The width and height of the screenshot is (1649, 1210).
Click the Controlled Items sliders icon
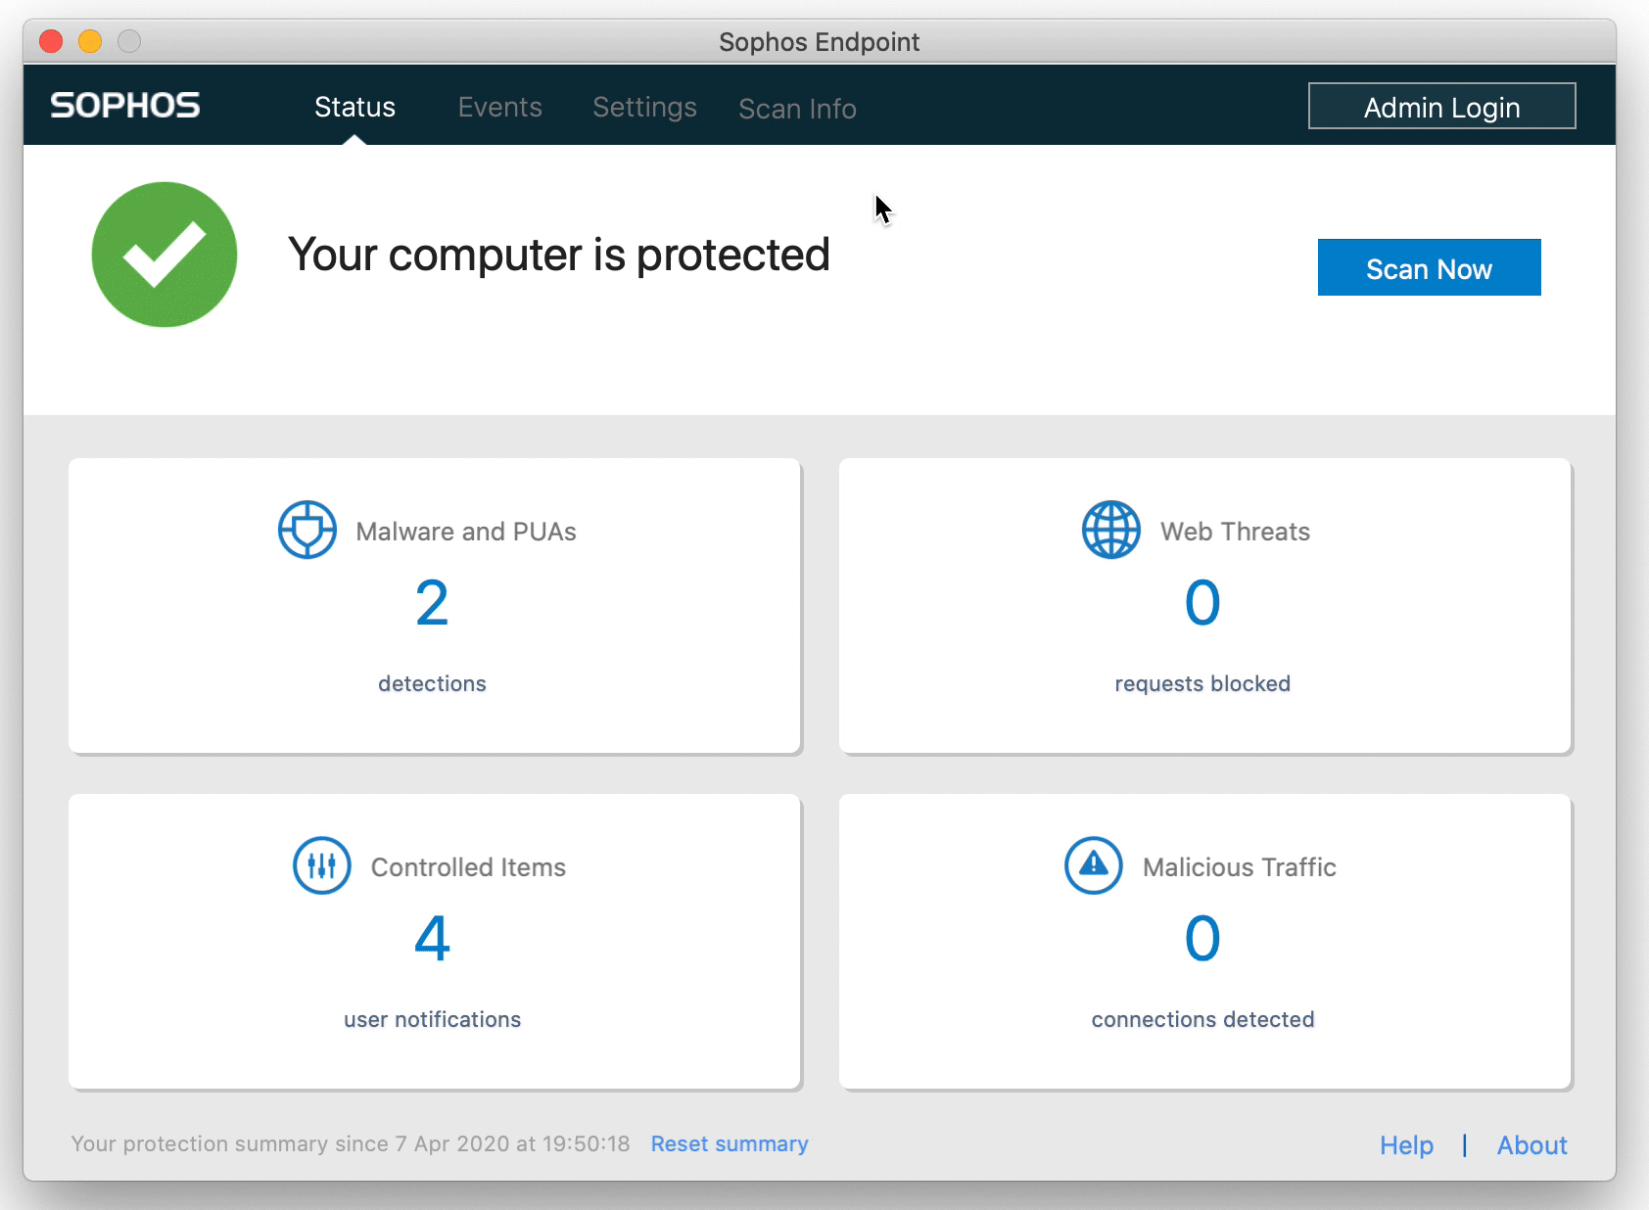click(x=322, y=865)
